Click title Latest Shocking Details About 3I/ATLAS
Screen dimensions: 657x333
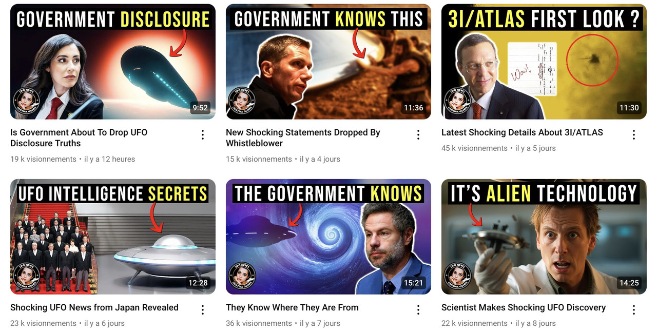pyautogui.click(x=522, y=132)
